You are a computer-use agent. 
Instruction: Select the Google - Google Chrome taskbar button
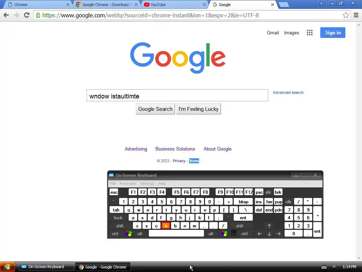(103, 267)
